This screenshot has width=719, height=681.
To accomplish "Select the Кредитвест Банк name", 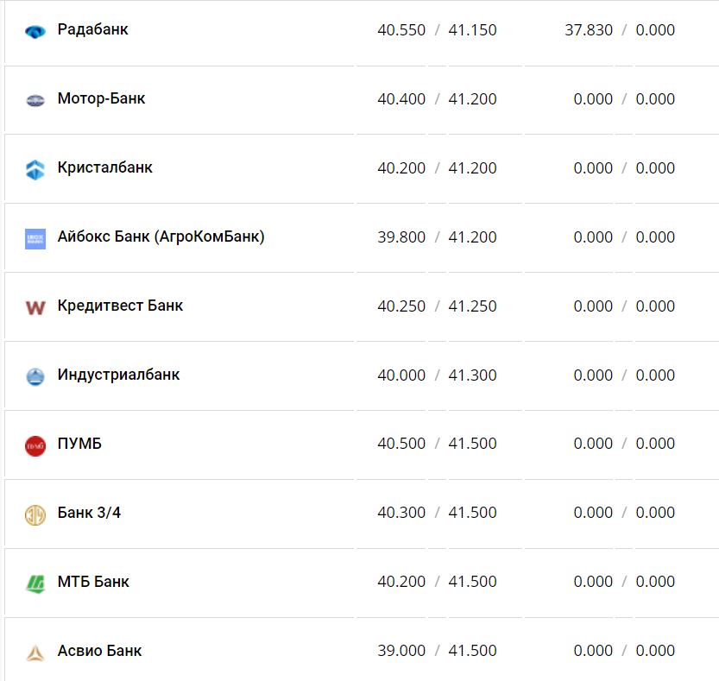I will (120, 306).
